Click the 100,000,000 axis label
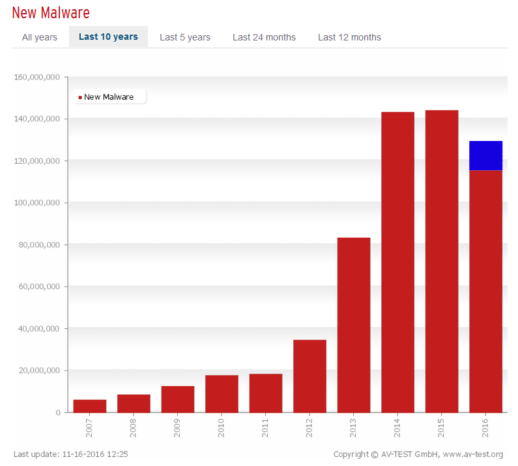Viewport: 518px width, 466px height. 37,202
